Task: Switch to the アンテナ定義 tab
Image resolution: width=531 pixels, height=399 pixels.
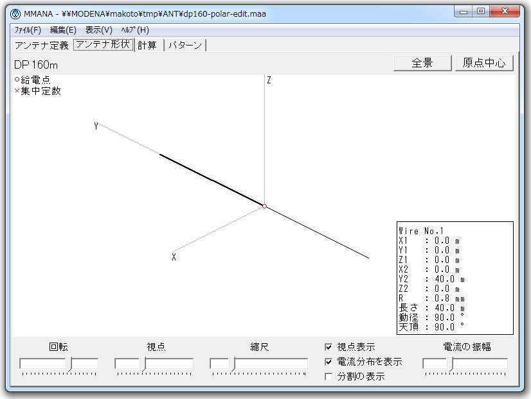Action: click(41, 45)
